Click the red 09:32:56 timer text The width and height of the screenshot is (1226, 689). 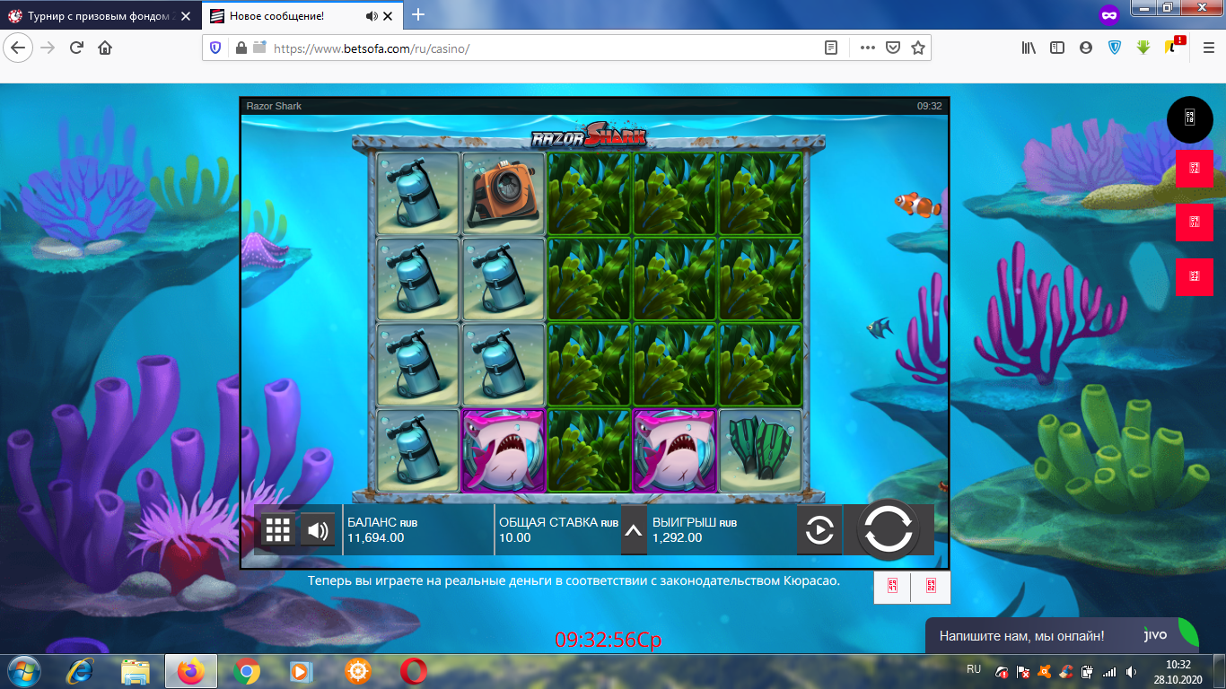pos(609,640)
